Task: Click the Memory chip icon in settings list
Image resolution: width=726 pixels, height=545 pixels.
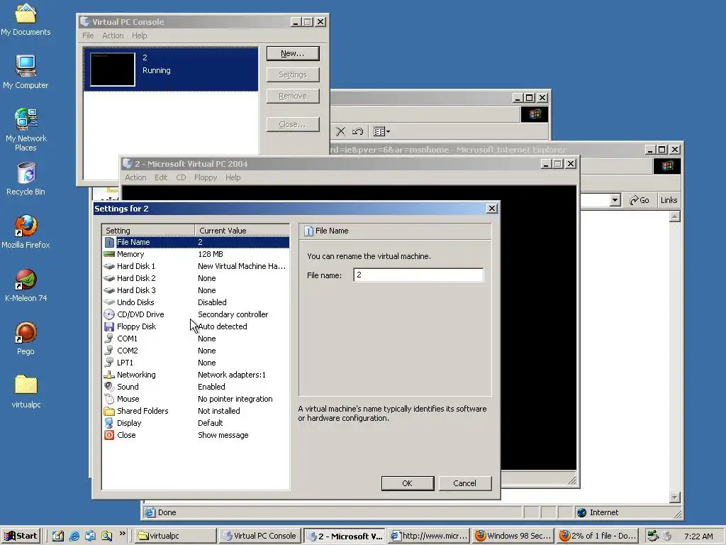Action: pos(109,254)
